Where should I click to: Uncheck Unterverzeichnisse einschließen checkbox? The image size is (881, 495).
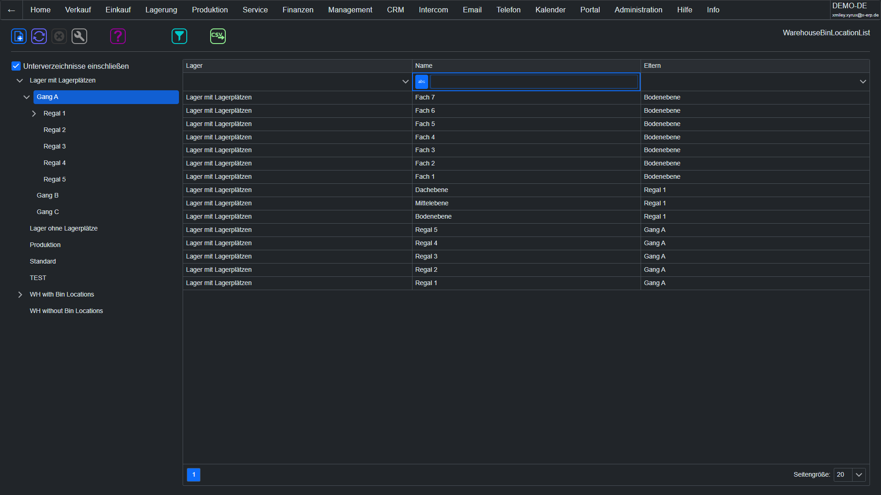point(16,66)
